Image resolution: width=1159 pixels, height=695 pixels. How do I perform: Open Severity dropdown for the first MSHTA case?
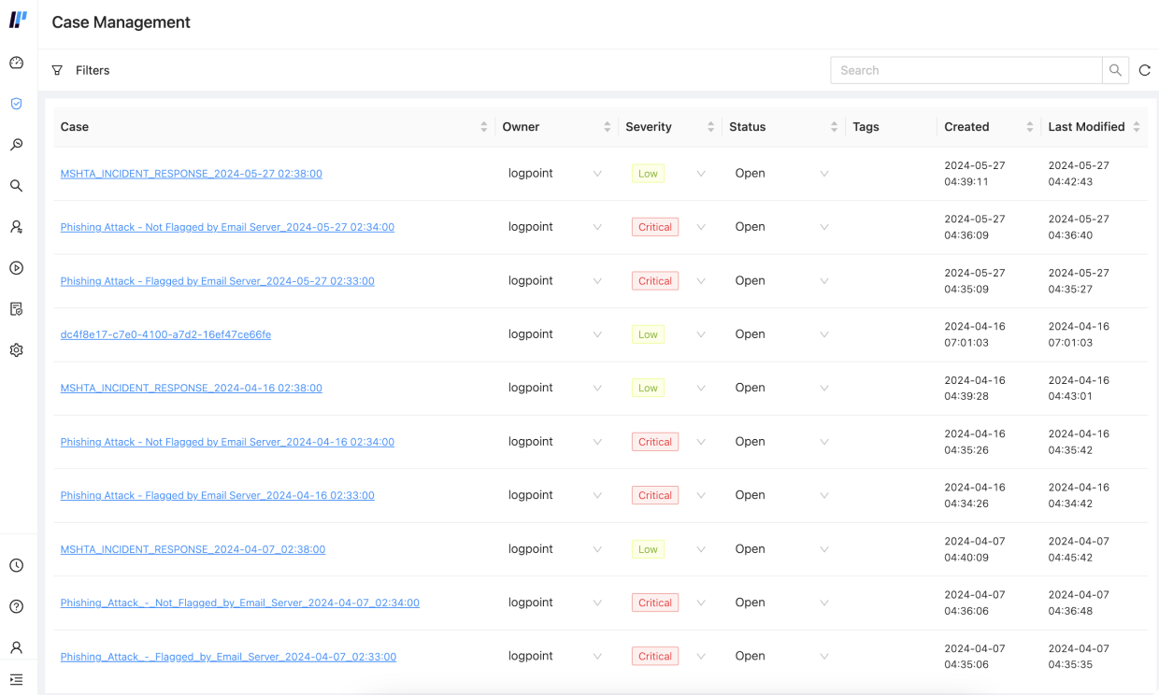(x=701, y=174)
